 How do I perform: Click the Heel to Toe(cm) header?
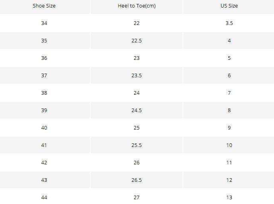(x=137, y=6)
